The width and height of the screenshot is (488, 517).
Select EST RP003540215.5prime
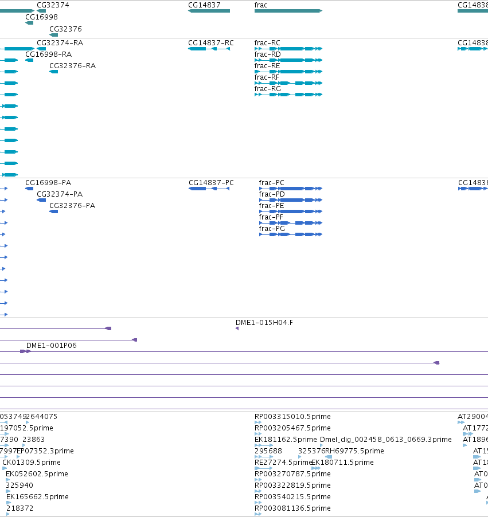[258, 503]
